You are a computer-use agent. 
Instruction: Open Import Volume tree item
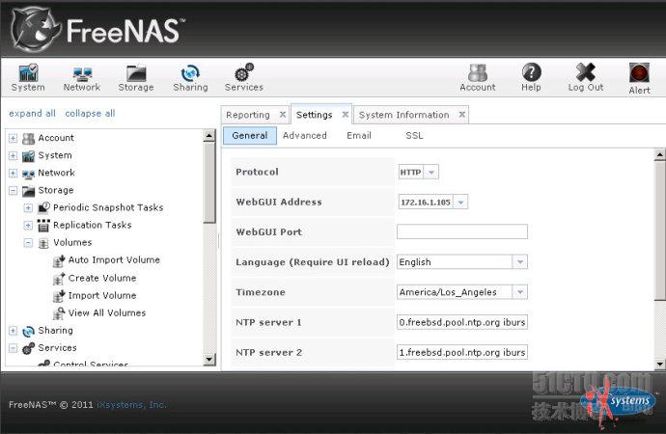coord(102,296)
